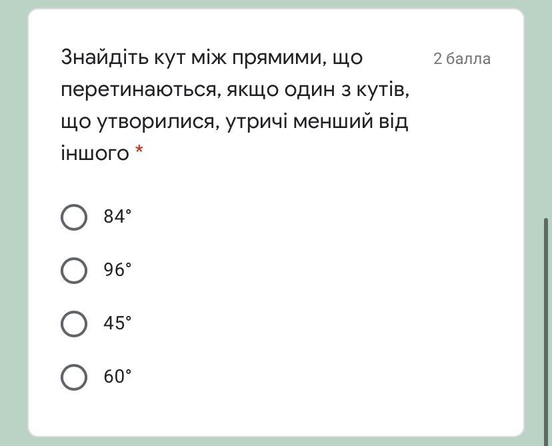
Task: Choose the 96° answer circle
Action: pos(74,271)
